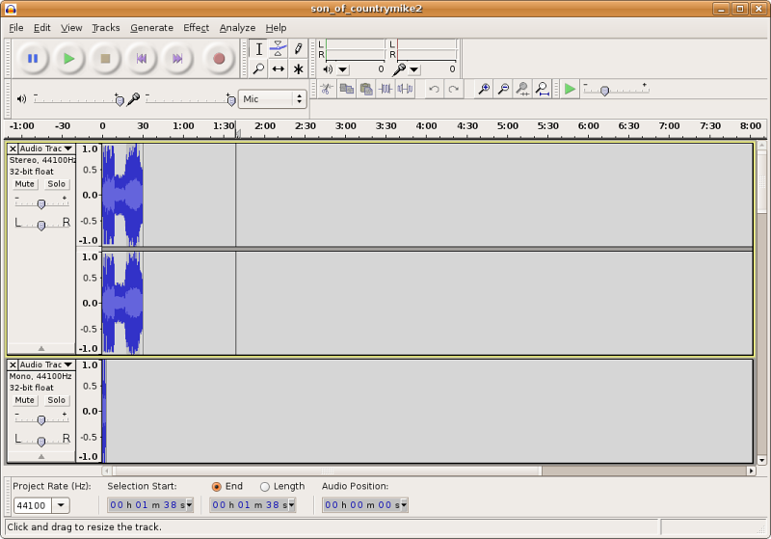Click the Redo arrow icon
Screen dimensions: 771x539
click(x=453, y=89)
